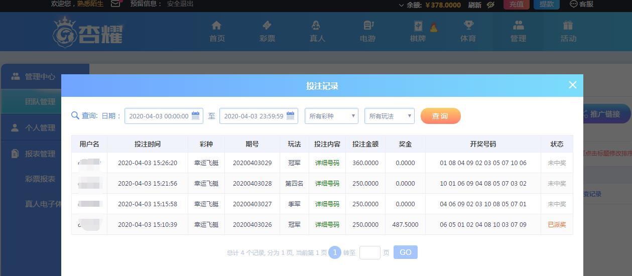This screenshot has height=276, width=632.
Task: Toggle balance visibility eye icon
Action: point(490,5)
